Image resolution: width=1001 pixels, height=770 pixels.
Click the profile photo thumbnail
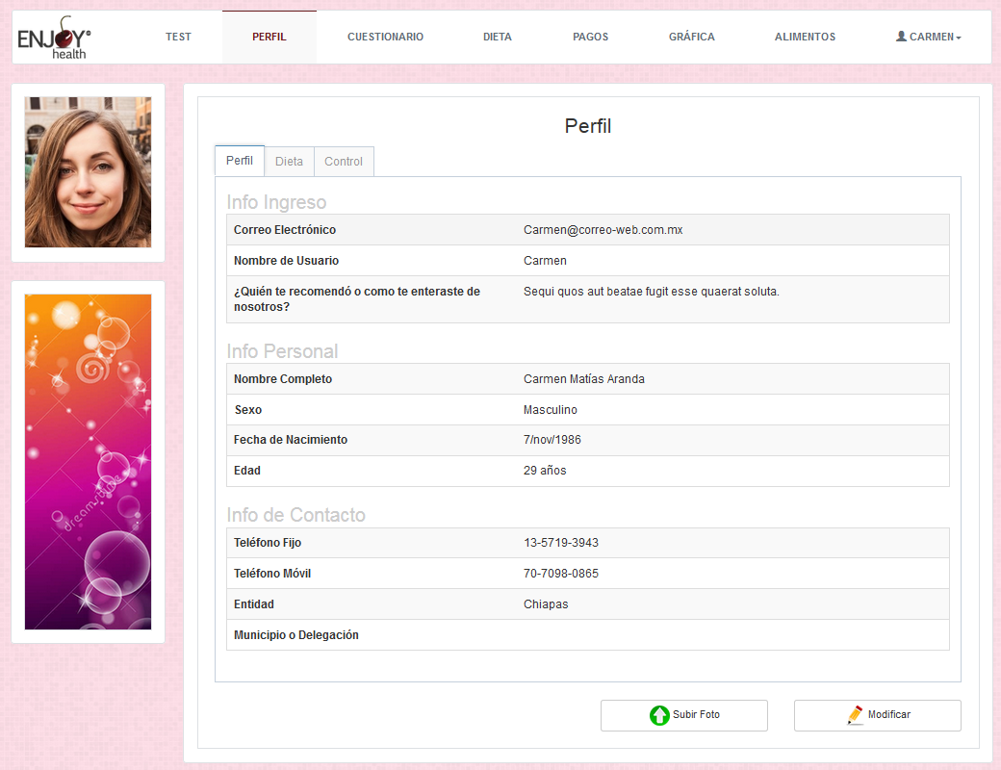coord(88,172)
